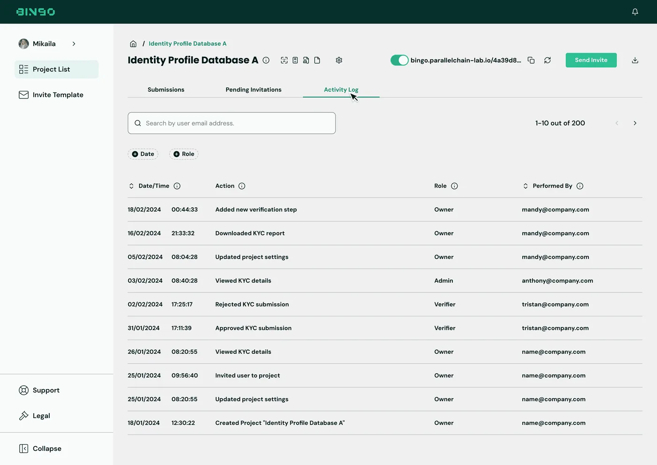Click the document with lock icon

(x=306, y=60)
